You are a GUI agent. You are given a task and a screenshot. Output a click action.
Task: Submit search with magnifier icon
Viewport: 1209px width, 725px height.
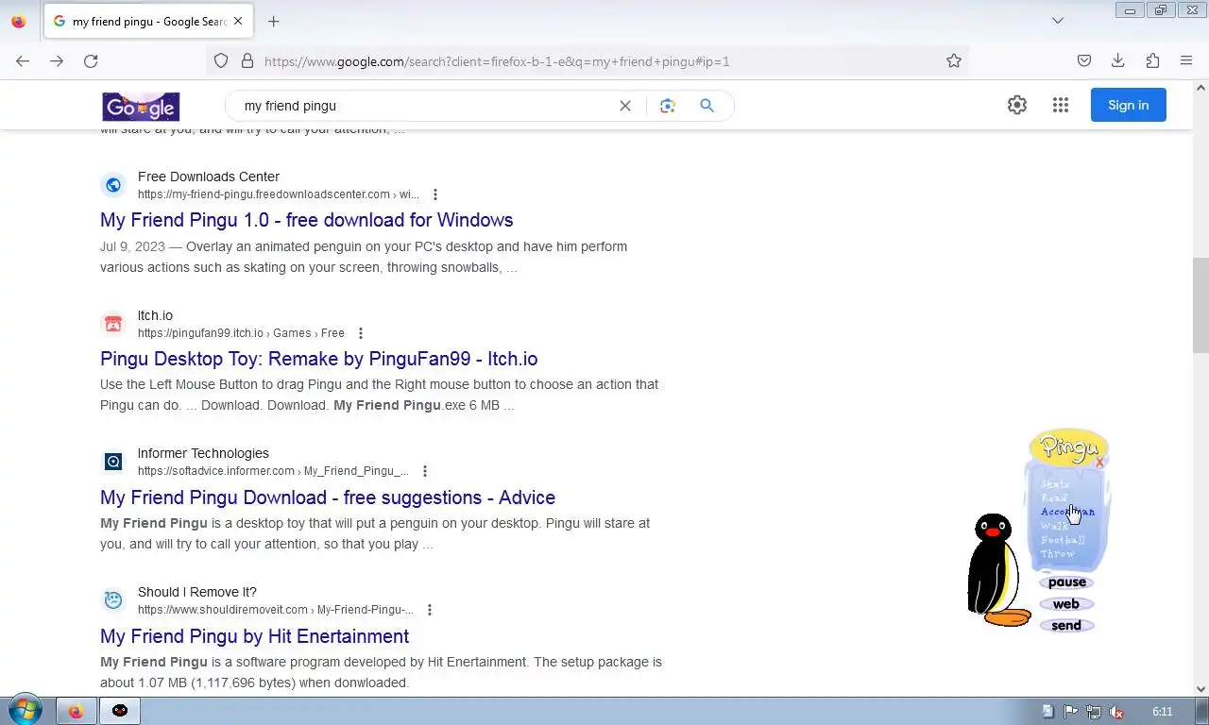tap(707, 106)
